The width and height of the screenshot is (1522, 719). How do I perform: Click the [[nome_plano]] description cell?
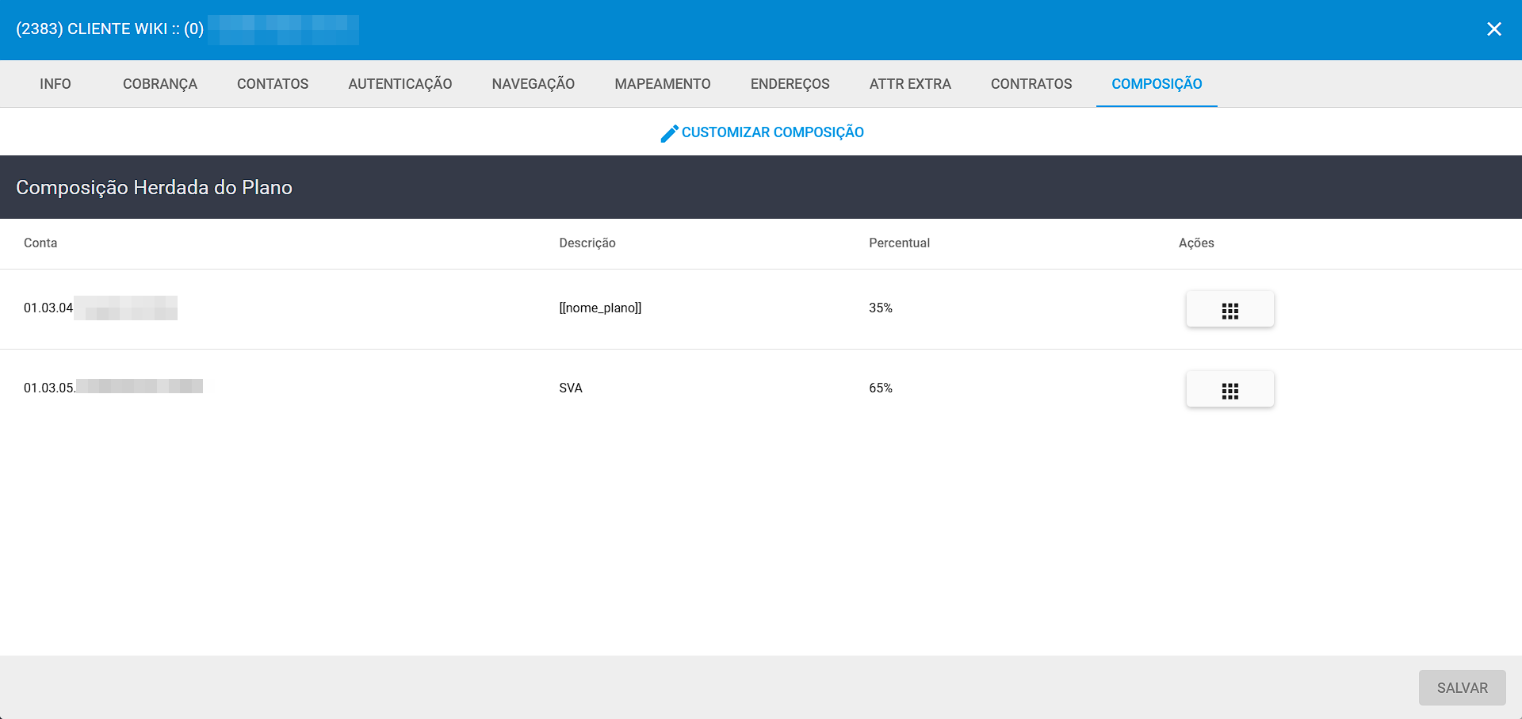click(600, 308)
